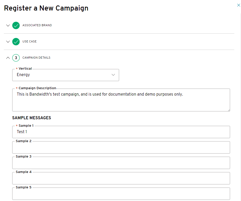This screenshot has height=201, width=241.
Task: Click the Sample 4 input field
Action: tap(121, 178)
